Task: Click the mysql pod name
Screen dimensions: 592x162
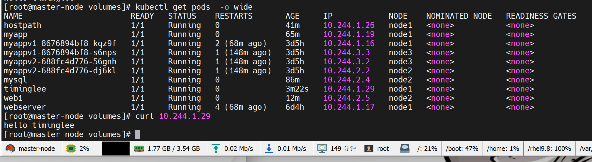Action: click(16, 80)
